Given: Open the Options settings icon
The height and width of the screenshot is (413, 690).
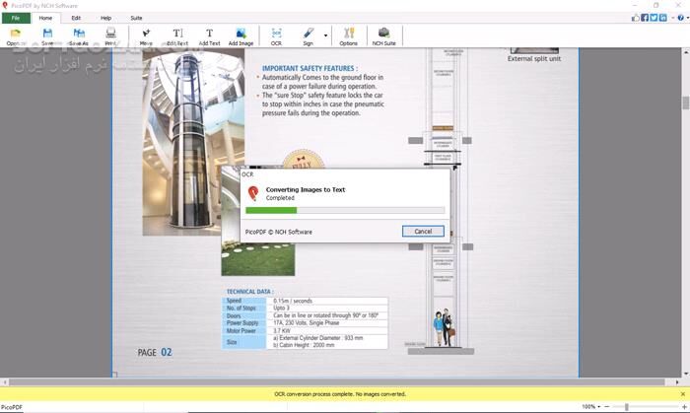Looking at the screenshot, I should point(348,36).
